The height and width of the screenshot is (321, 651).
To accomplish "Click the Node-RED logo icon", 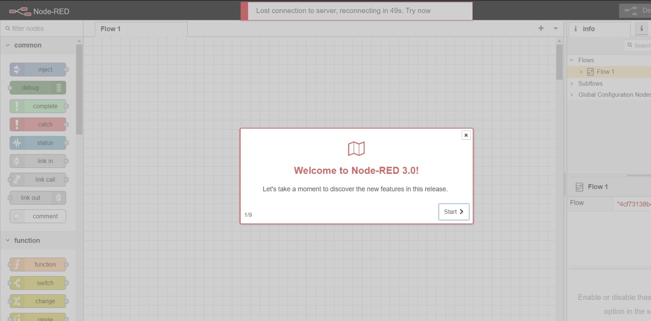I will (x=20, y=11).
